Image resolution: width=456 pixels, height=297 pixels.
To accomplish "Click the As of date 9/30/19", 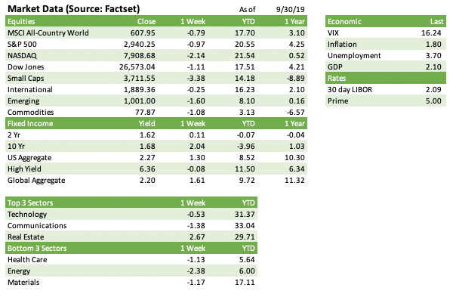I will click(x=290, y=10).
